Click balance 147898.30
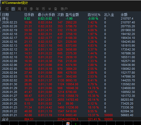 128,76
